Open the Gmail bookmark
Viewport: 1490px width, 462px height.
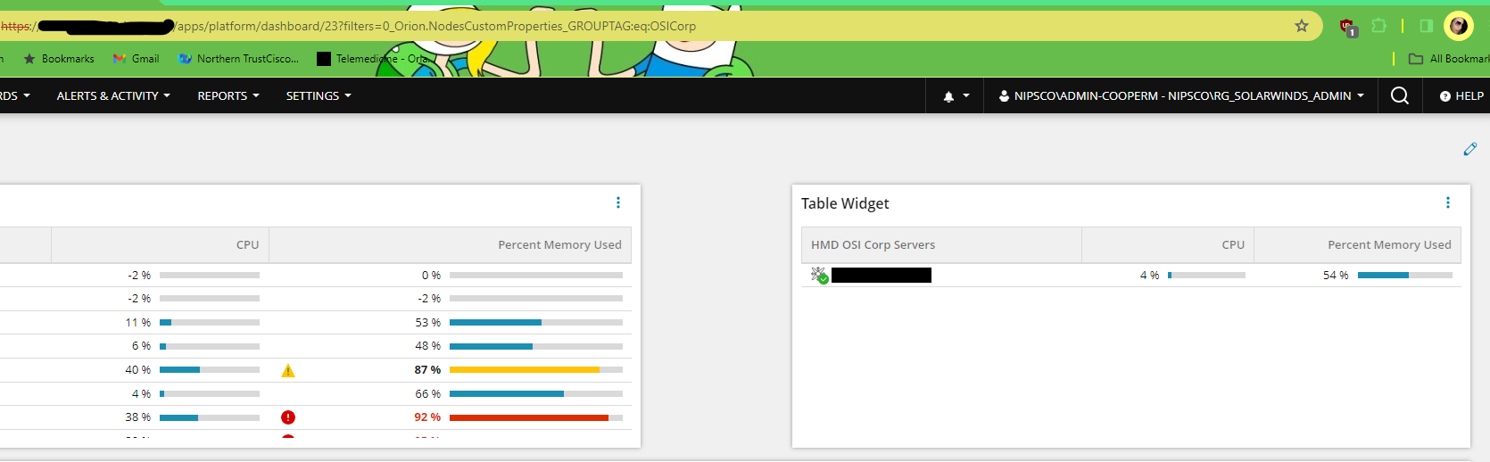tap(136, 59)
